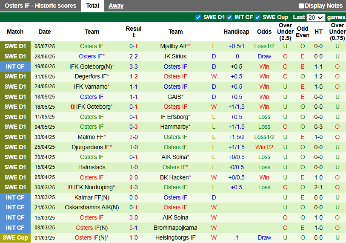Screen dimensions: 346x243
Task: Click the Match column header
Action: click(15, 32)
